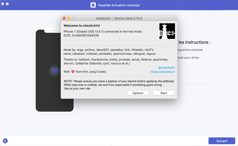Image resolution: width=238 pixels, height=146 pixels.
Task: Click the PassFab app logo in title bar
Action: pos(93,5)
